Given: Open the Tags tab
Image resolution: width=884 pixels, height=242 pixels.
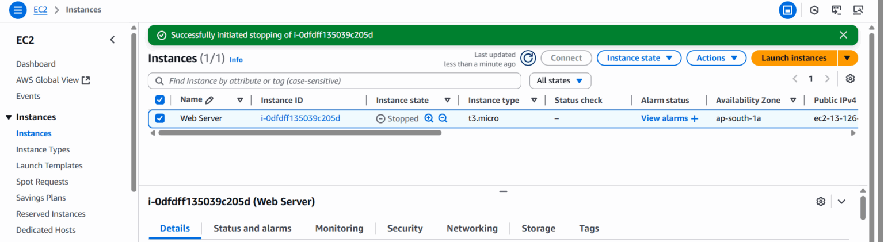Looking at the screenshot, I should click(589, 228).
